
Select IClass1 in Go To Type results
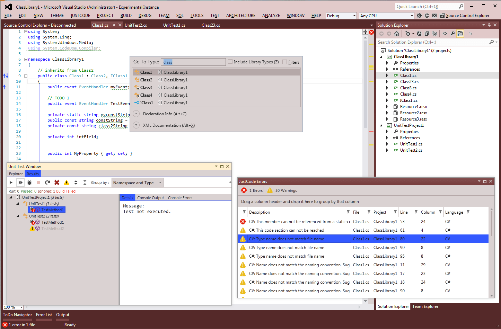[x=216, y=103]
